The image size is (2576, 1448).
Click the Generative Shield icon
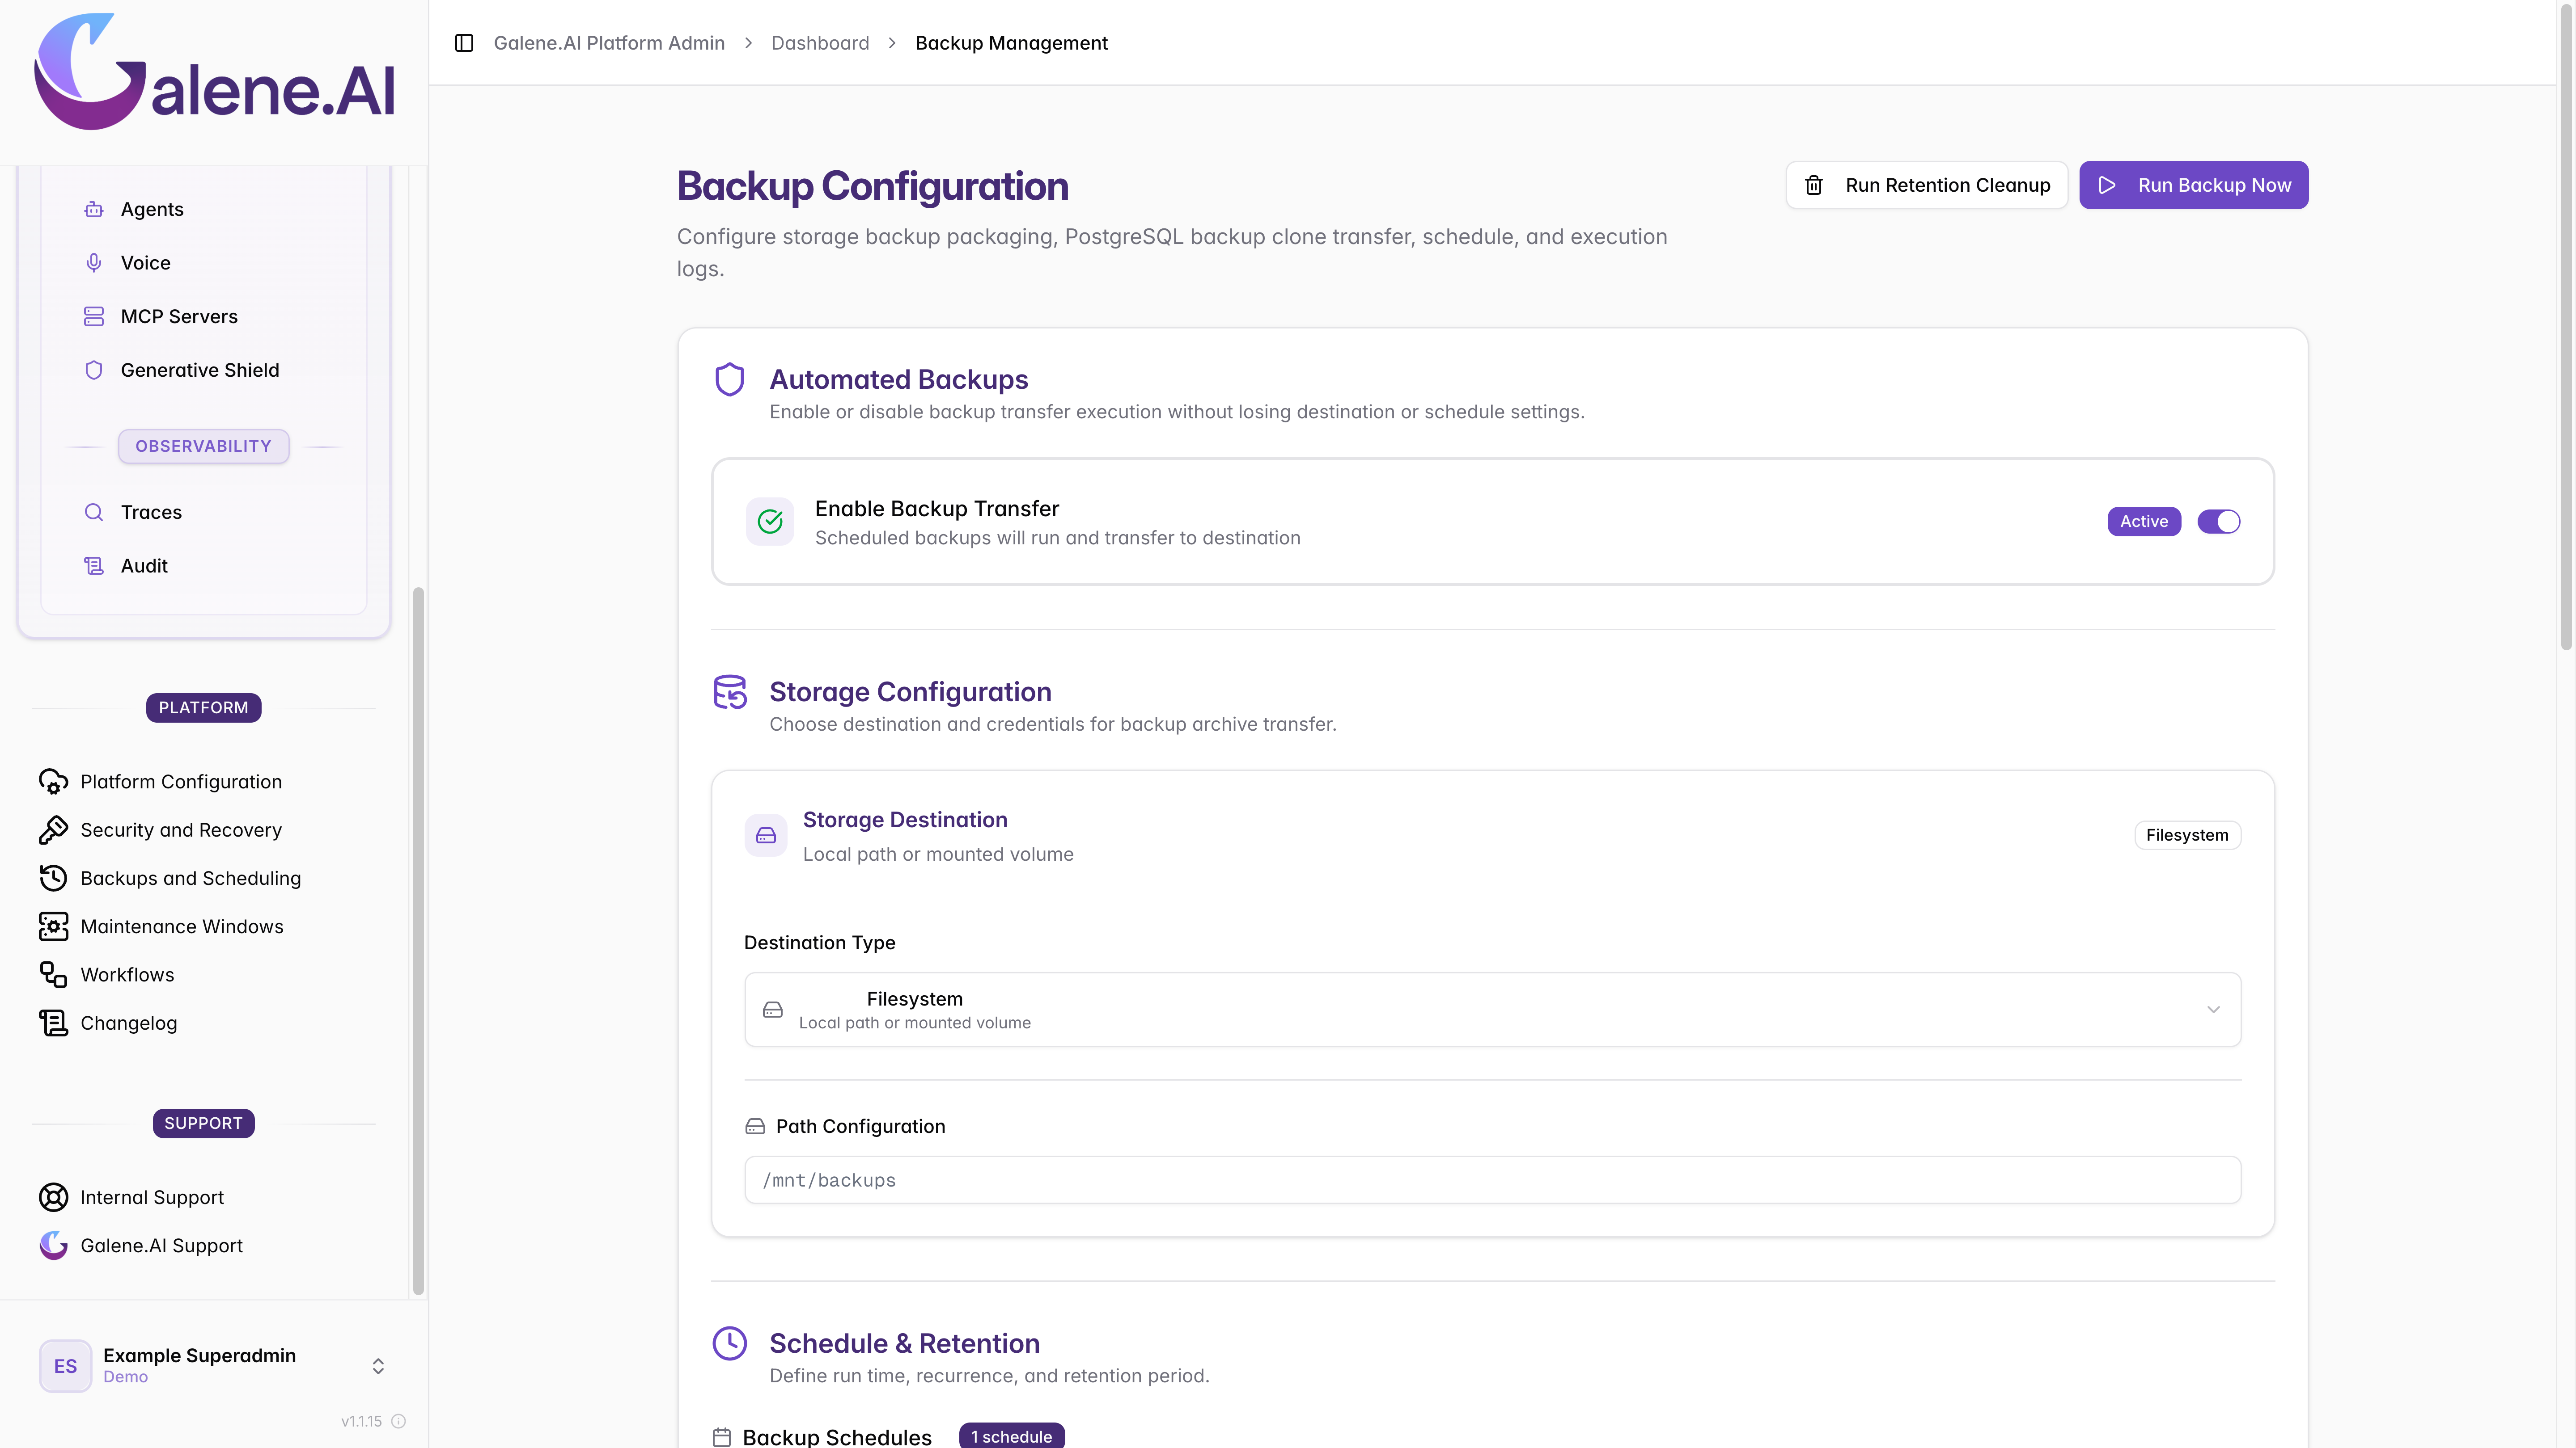(x=94, y=370)
